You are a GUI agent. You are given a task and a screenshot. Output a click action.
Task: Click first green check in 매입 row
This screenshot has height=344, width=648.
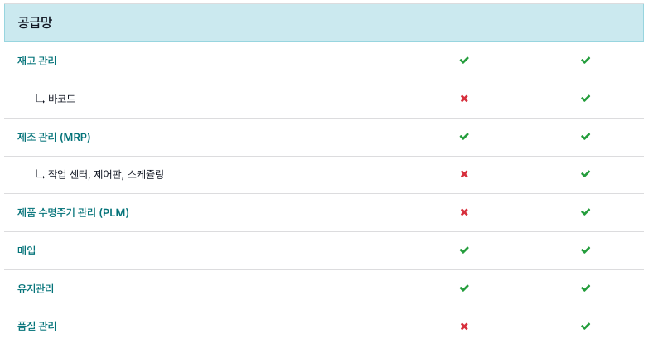(x=464, y=250)
